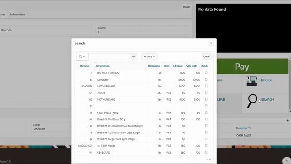
Task: Check the box for A4 TECH Mouse
Action: click(x=206, y=146)
